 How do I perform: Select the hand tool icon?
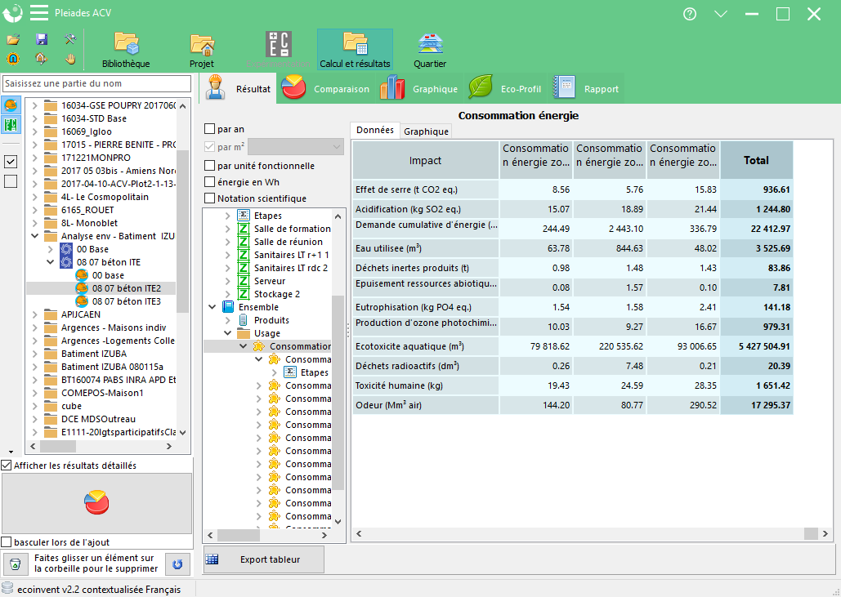coord(69,59)
